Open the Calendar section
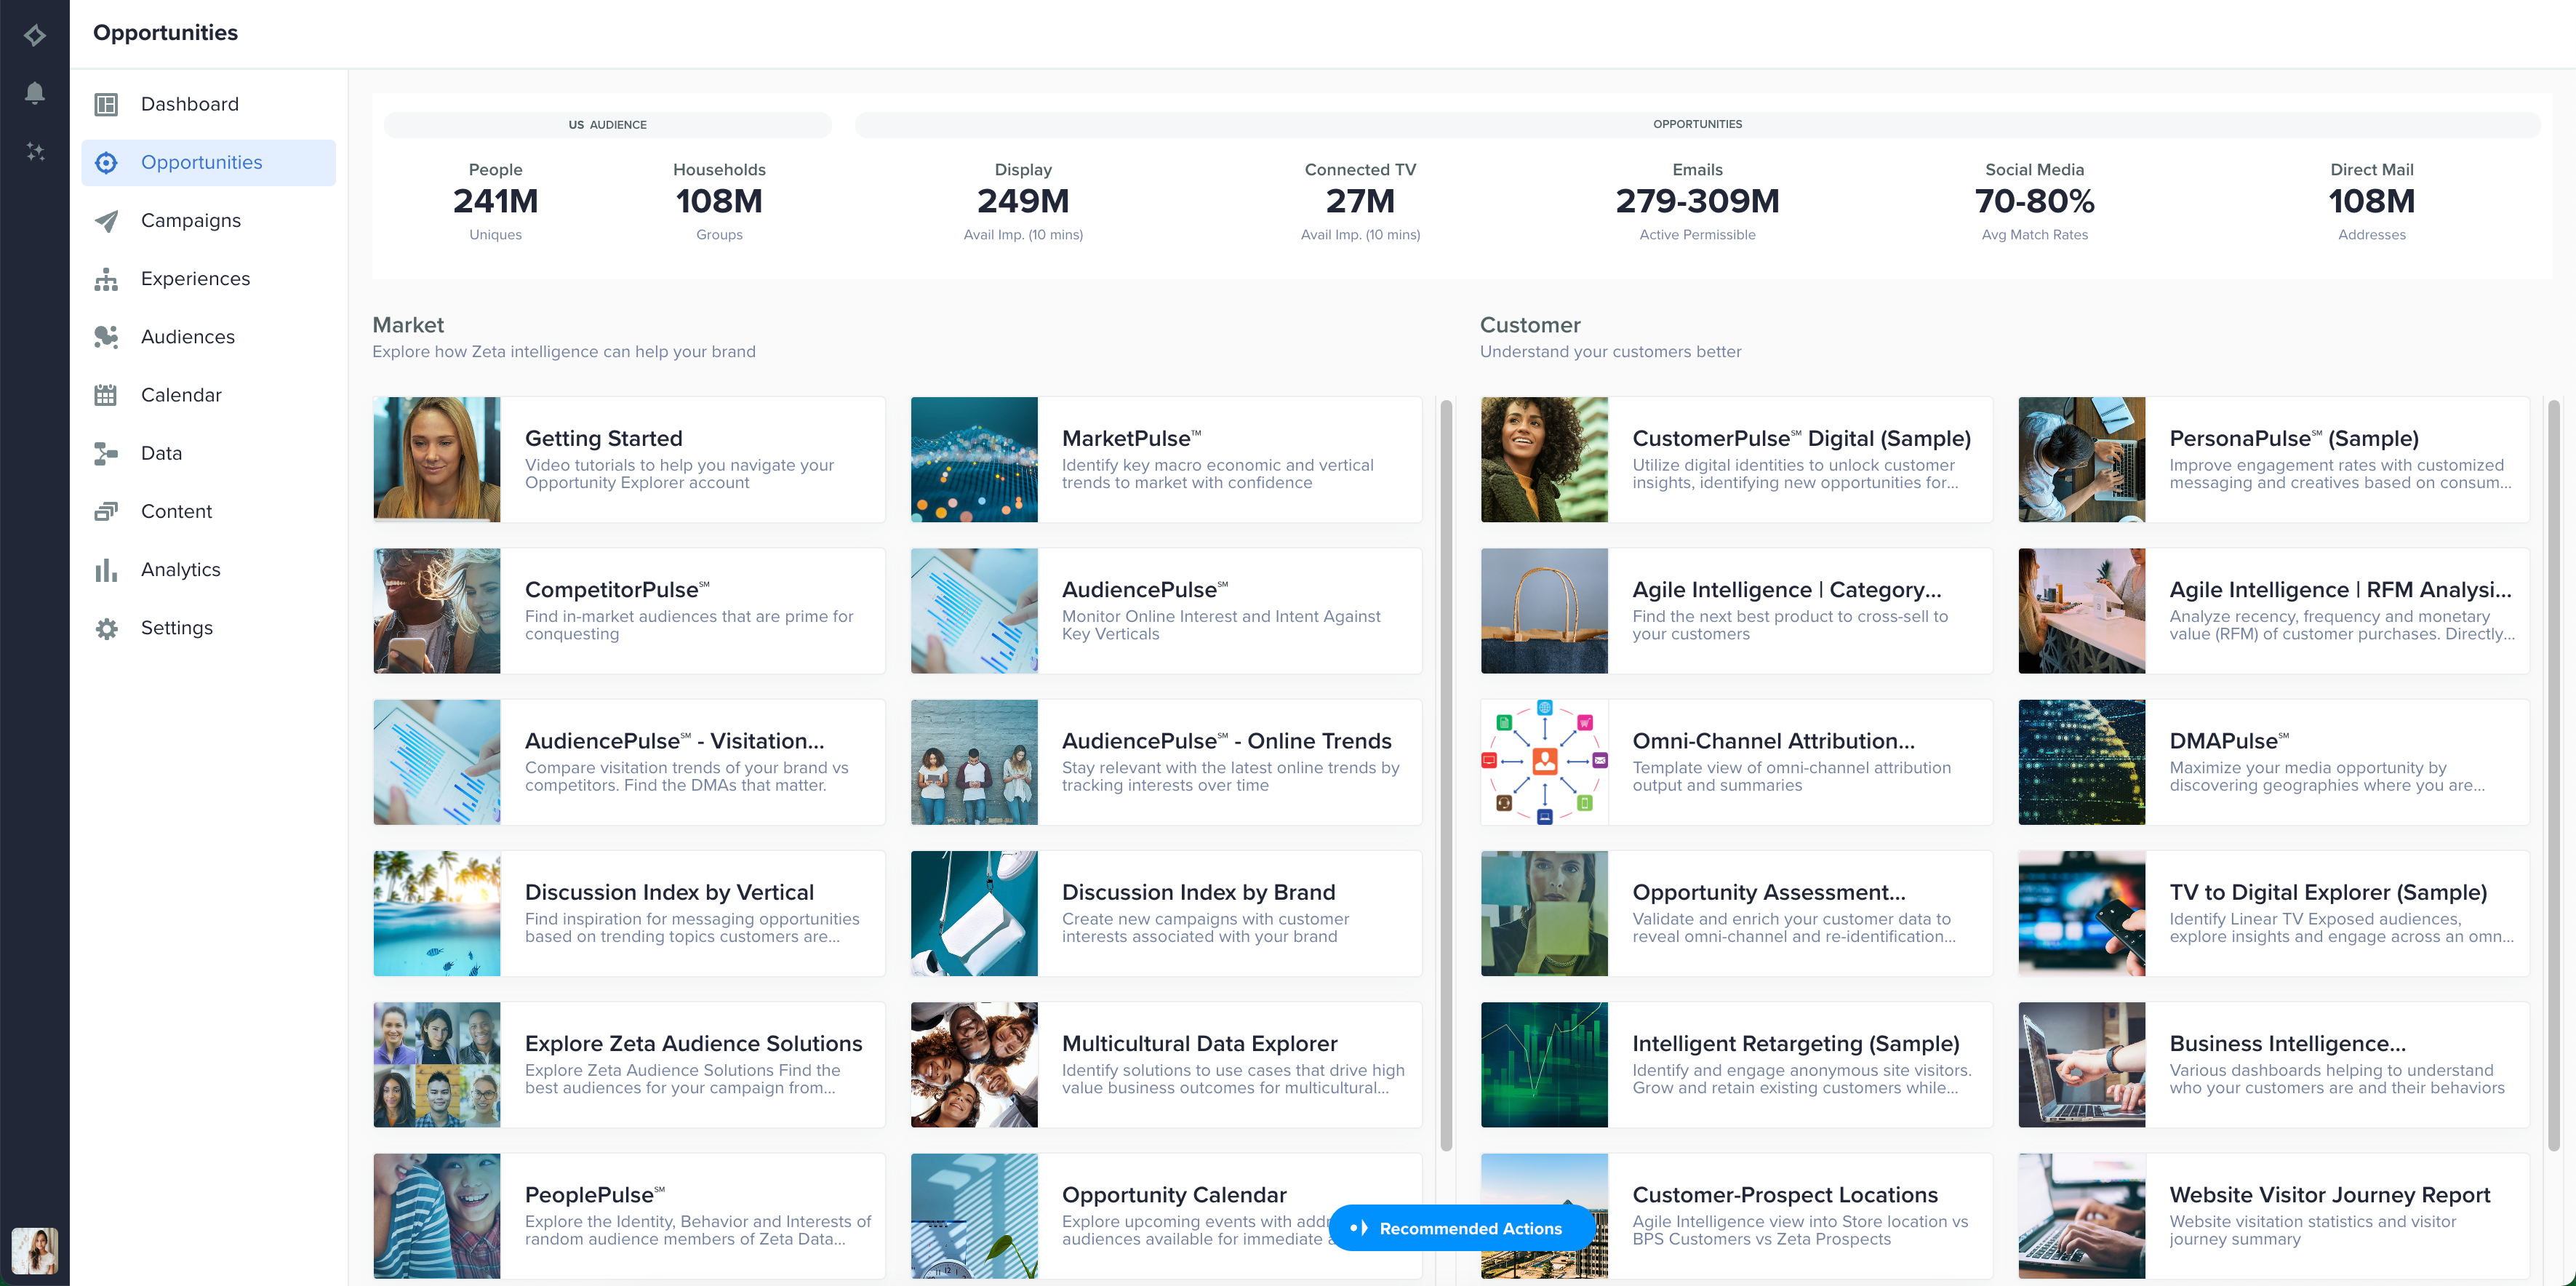The image size is (2576, 1286). click(209, 395)
